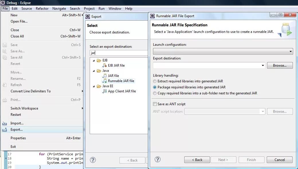Select JAR file tree item
Screen dimensions: 298x169
pos(113,76)
